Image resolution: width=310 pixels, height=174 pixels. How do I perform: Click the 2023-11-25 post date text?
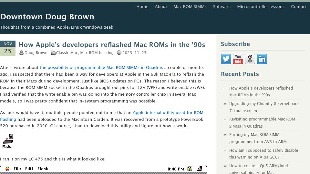134,53
